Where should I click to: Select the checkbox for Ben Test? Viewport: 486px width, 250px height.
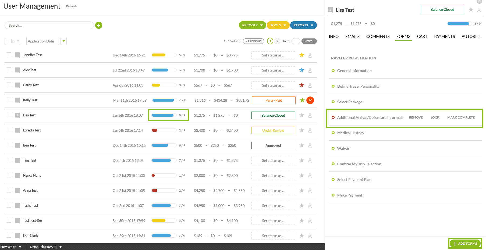pyautogui.click(x=9, y=145)
